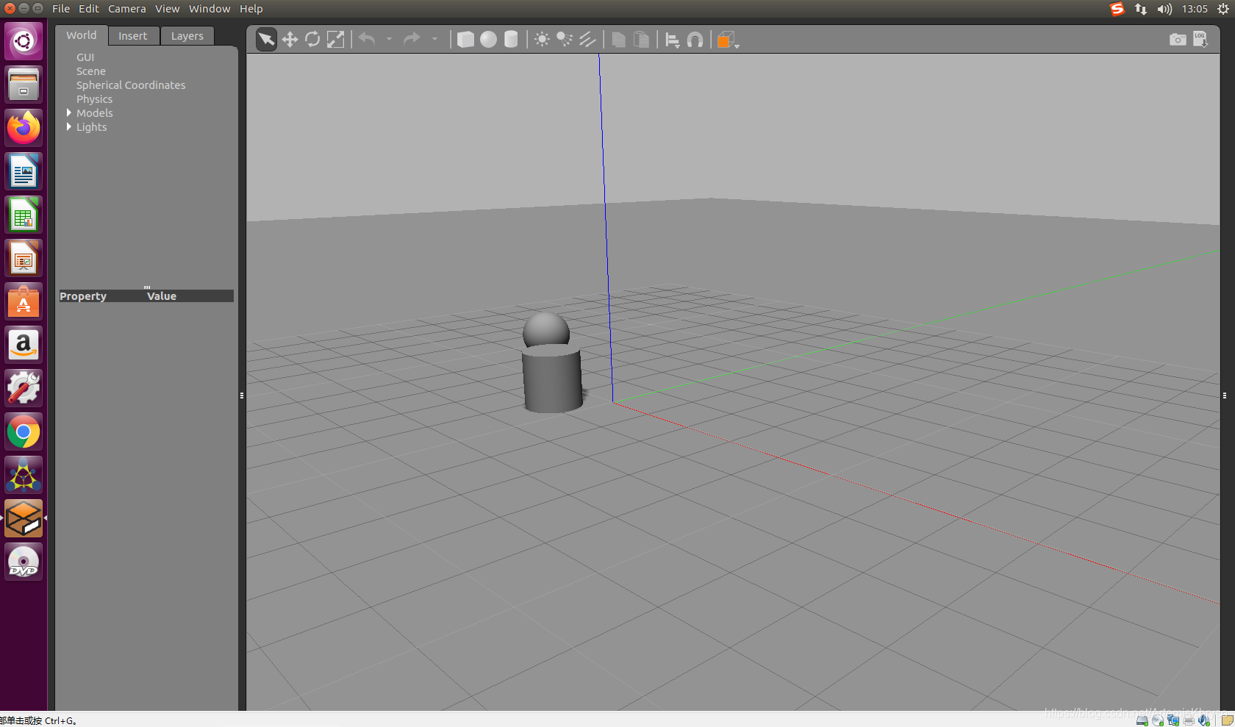The width and height of the screenshot is (1235, 727).
Task: Open the Window menu
Action: click(x=210, y=9)
